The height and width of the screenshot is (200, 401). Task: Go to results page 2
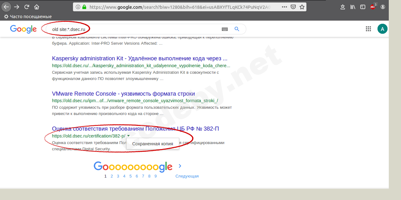(x=112, y=176)
